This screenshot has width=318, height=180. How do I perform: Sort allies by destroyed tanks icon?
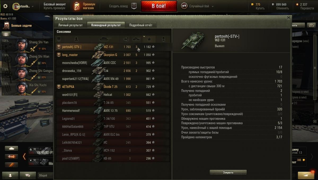[x=136, y=39]
